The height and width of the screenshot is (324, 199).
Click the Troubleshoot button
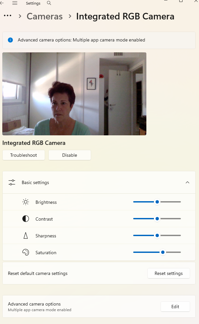[x=24, y=155]
